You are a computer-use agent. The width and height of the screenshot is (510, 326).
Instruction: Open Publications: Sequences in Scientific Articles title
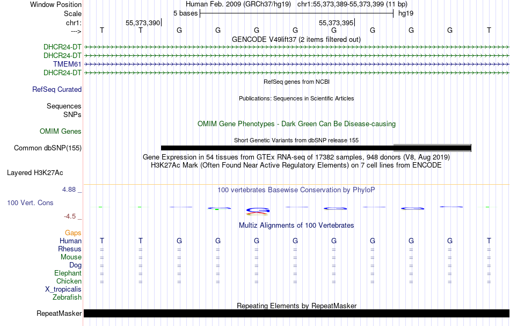tap(296, 98)
